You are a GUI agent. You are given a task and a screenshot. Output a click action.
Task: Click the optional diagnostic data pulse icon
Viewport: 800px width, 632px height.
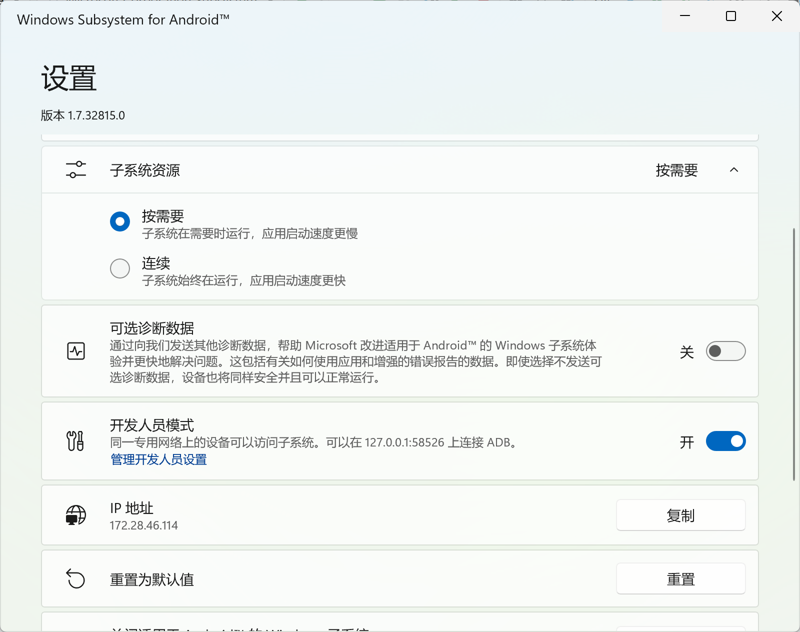(76, 351)
